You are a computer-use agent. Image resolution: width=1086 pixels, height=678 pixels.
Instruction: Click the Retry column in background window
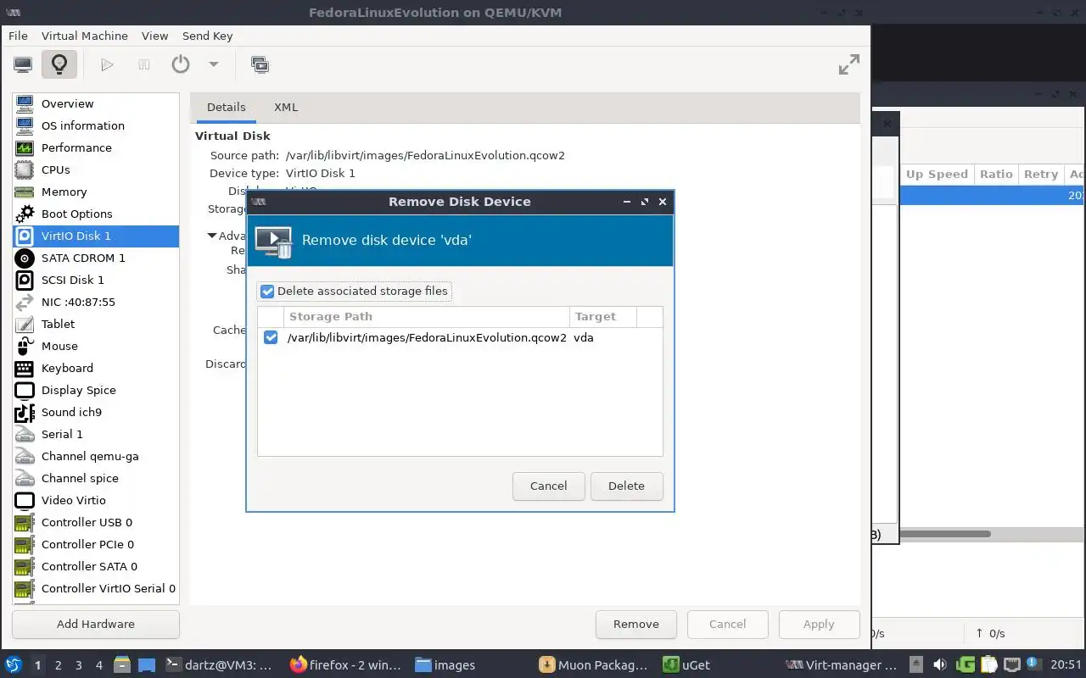coord(1040,174)
